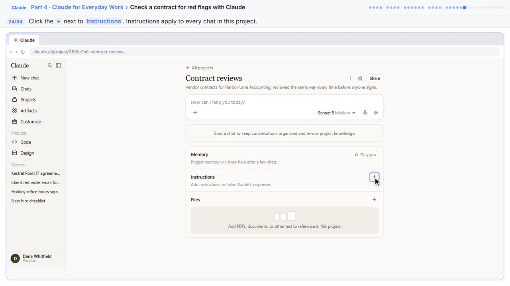Reload the browser page
This screenshot has width=510, height=286.
23,52
